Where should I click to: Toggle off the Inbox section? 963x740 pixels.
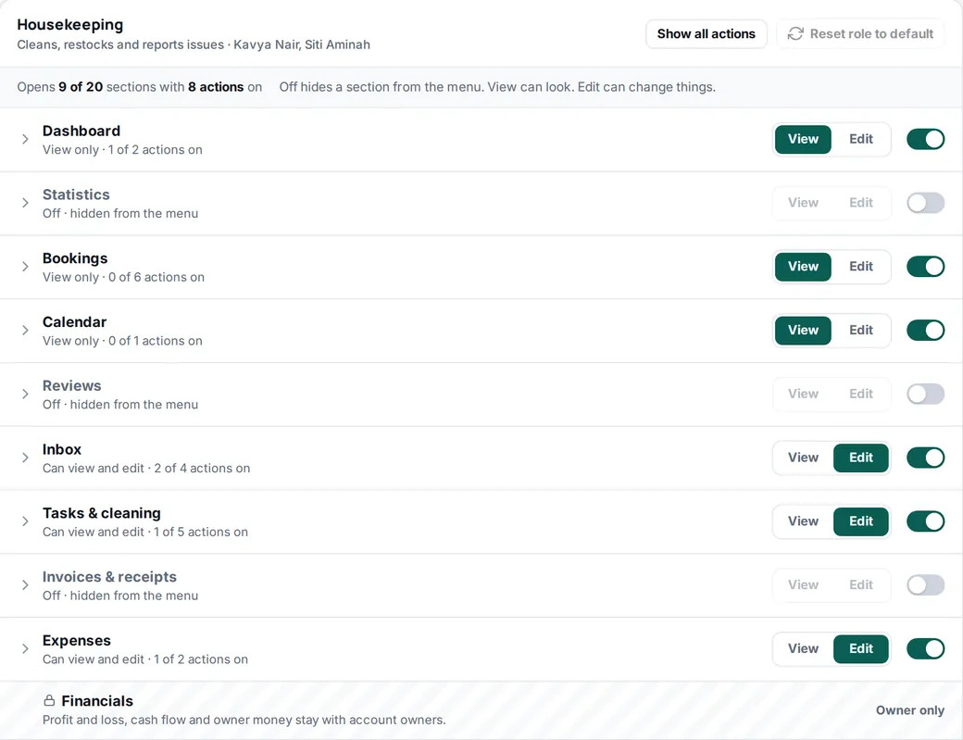pos(926,458)
